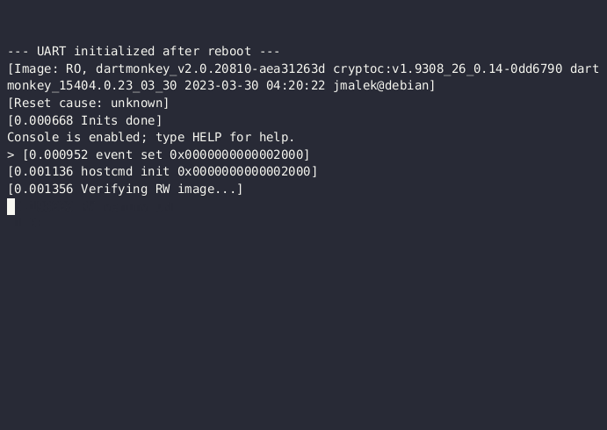607x430 pixels.
Task: Click the timestamp '0.000668'
Action: pyautogui.click(x=44, y=120)
